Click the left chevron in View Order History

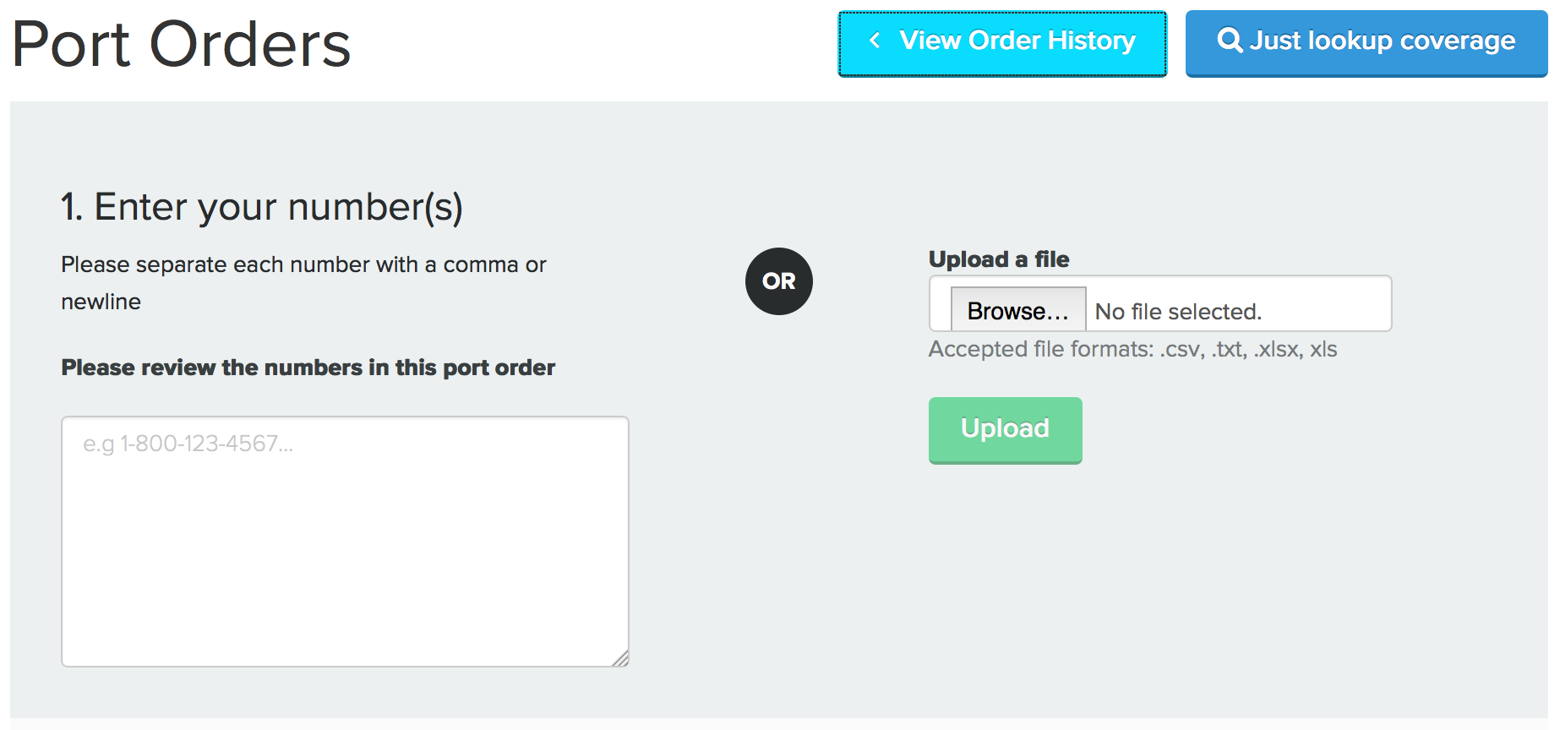(x=875, y=41)
